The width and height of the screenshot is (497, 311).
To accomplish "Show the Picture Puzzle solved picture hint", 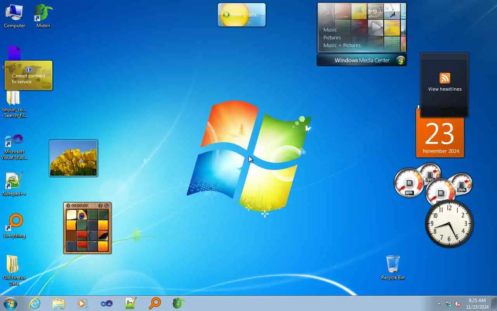I will (101, 206).
